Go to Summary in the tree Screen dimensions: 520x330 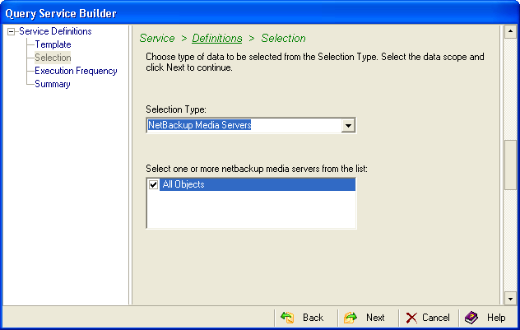pyautogui.click(x=53, y=84)
